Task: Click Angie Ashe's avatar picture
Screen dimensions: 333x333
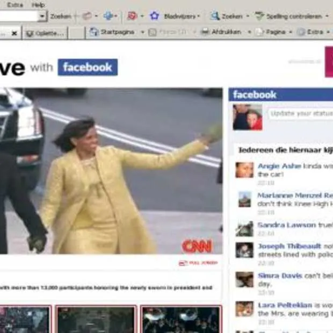Action: tap(244, 170)
